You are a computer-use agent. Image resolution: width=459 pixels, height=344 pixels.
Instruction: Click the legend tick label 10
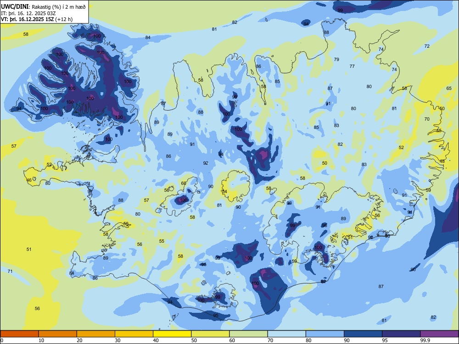point(41,340)
